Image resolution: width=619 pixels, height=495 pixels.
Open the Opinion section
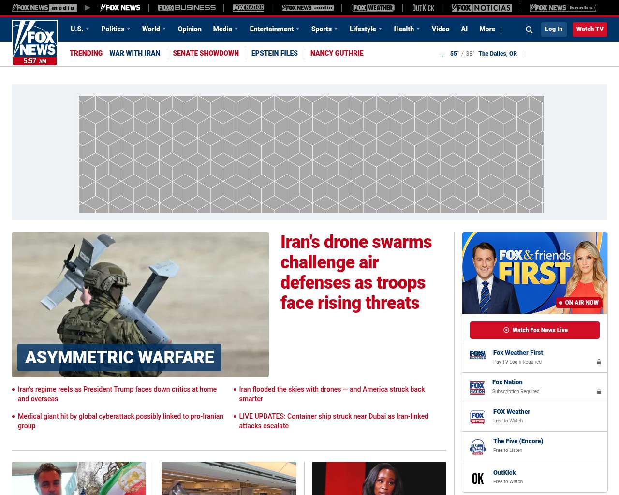(x=190, y=29)
